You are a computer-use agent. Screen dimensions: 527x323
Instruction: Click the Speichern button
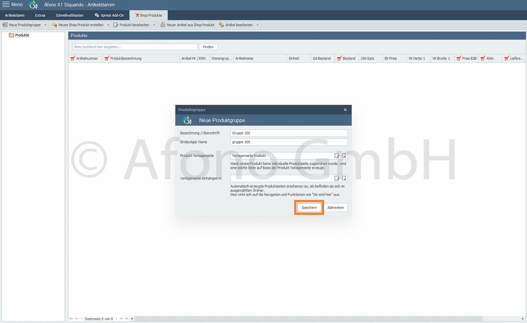pyautogui.click(x=309, y=207)
